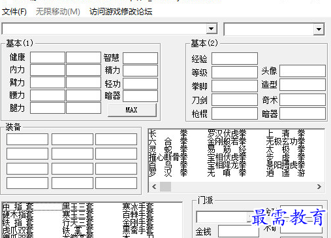
Task: Click the 经验 input field
Action: point(234,58)
